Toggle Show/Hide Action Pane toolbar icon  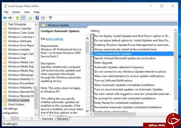coord(43,18)
